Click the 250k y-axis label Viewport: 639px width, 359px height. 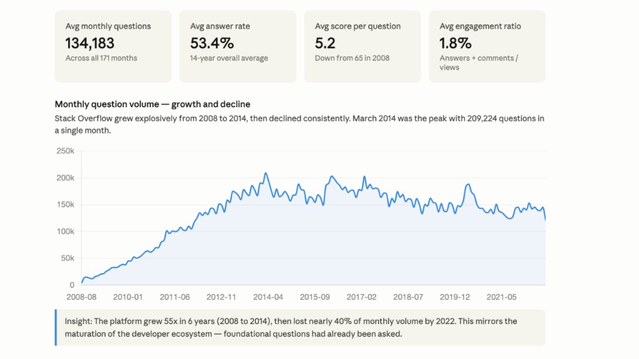[x=66, y=151]
